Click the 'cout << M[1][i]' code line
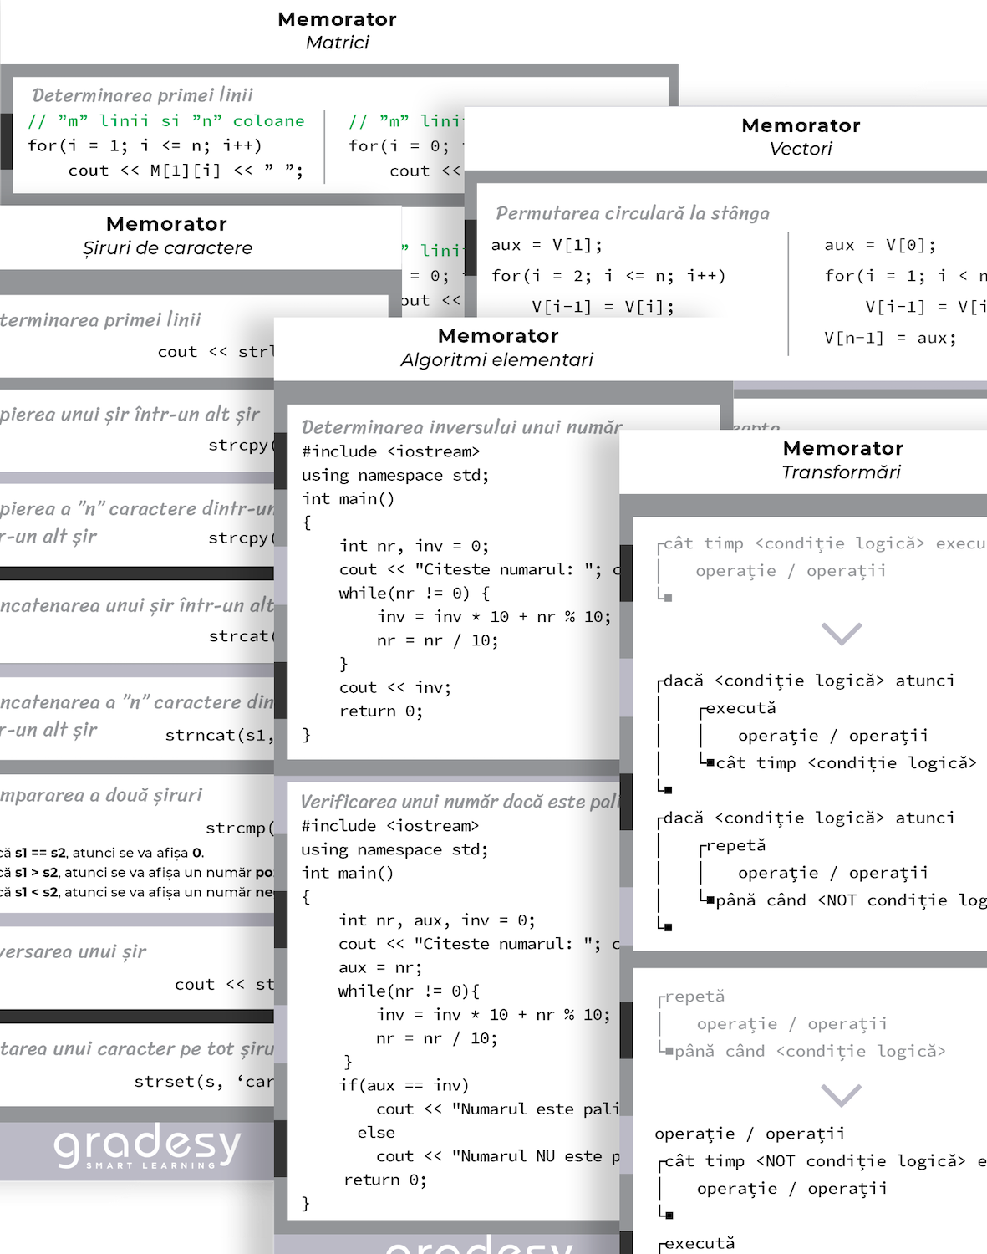Screen dimensions: 987x1254 (x=185, y=171)
